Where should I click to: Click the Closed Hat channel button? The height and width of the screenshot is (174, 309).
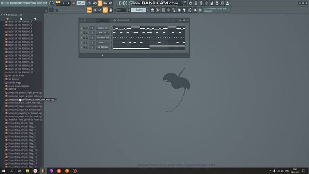[102, 38]
